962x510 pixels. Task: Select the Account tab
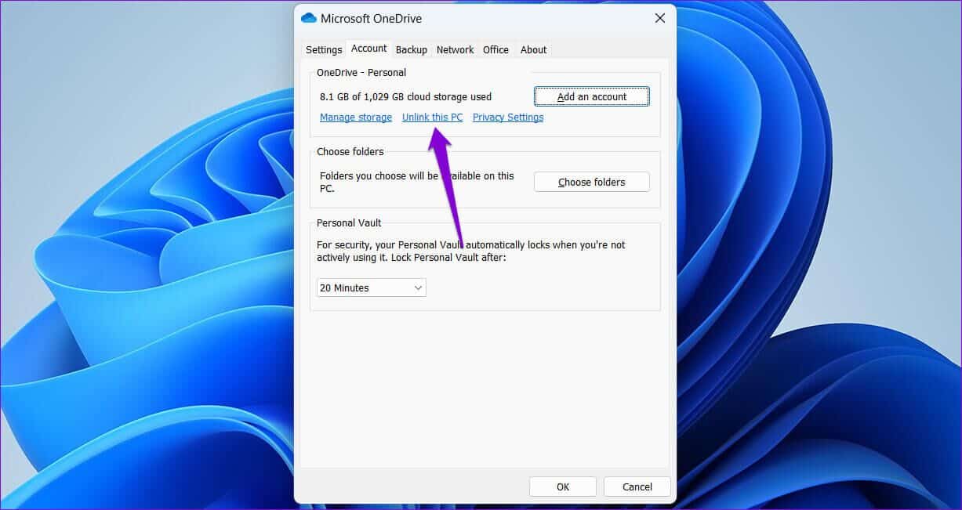pos(368,49)
